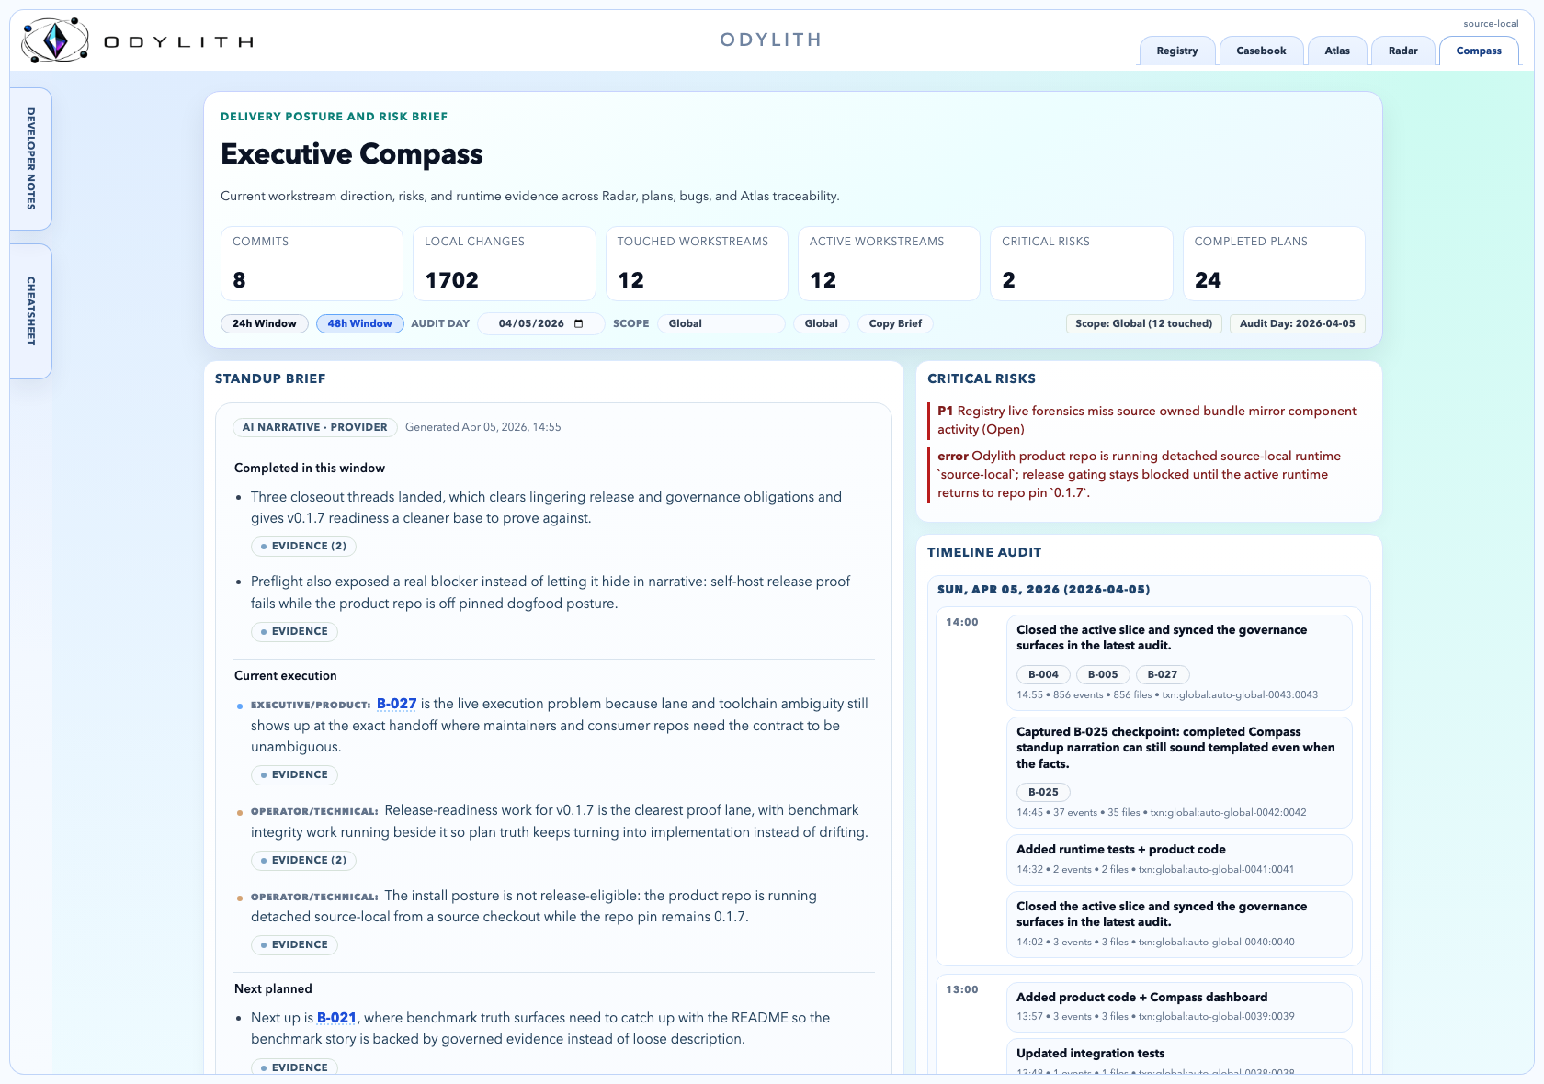The image size is (1544, 1084).
Task: Open the Added runtime tests + product code entry
Action: (1179, 859)
